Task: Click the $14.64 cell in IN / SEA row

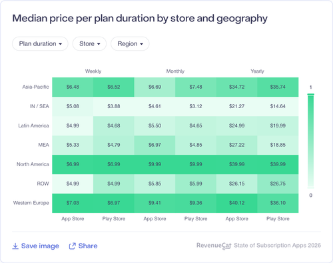Action: tap(278, 106)
